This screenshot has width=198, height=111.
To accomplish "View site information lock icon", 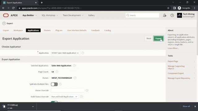I will pyautogui.click(x=19, y=8).
